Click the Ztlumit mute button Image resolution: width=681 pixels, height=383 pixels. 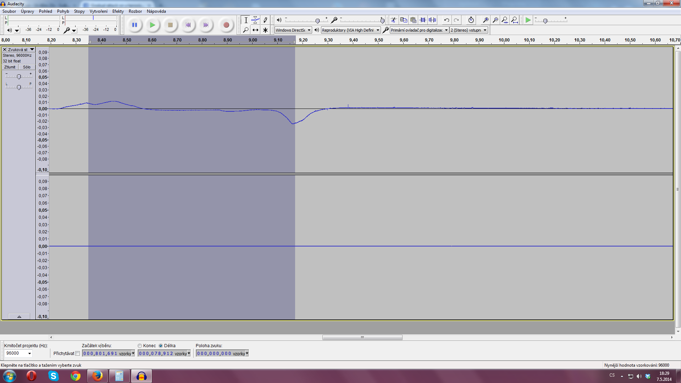tap(10, 67)
